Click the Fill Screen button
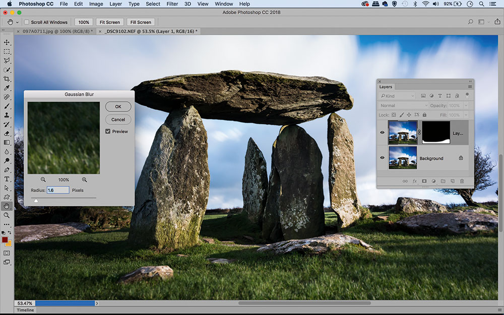504x315 pixels. click(141, 22)
